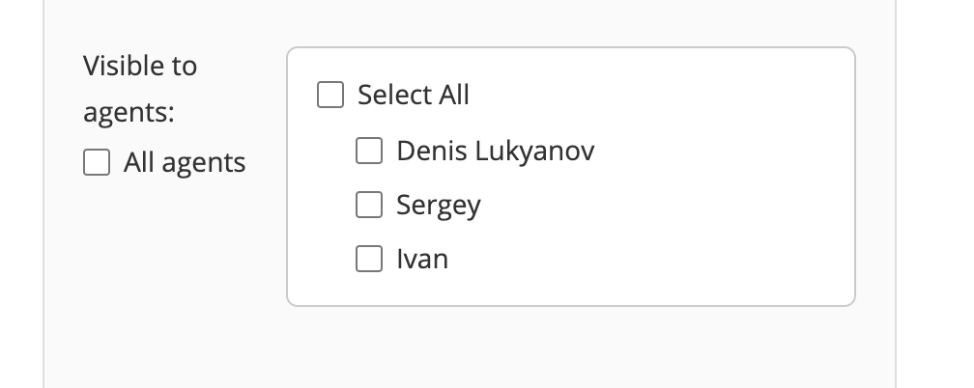The image size is (974, 388).
Task: Click the word "Select" in Select All
Action: (x=394, y=95)
